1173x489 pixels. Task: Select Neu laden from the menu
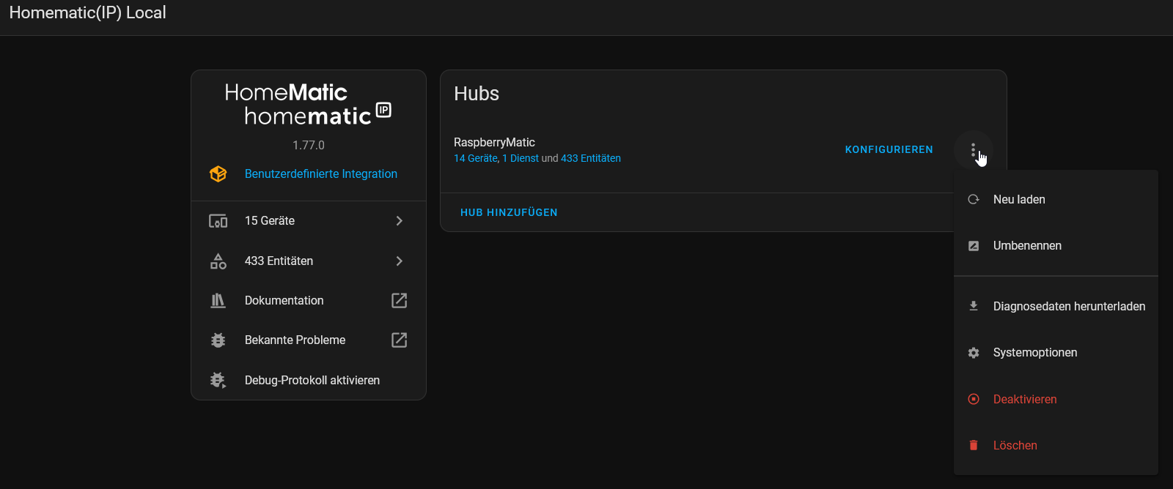tap(1056, 199)
